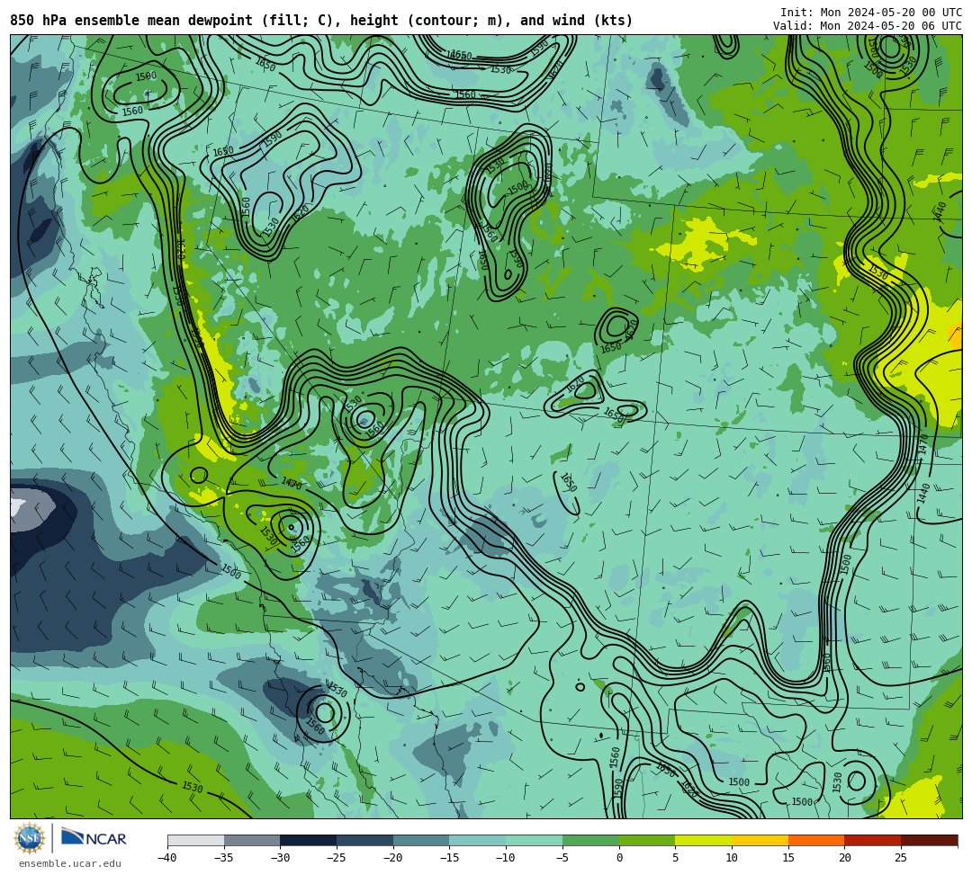Click the NCAR logo

coord(94,837)
